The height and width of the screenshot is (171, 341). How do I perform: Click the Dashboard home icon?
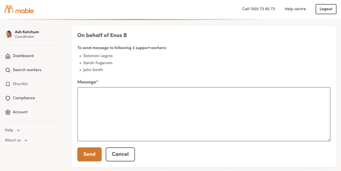pyautogui.click(x=8, y=56)
